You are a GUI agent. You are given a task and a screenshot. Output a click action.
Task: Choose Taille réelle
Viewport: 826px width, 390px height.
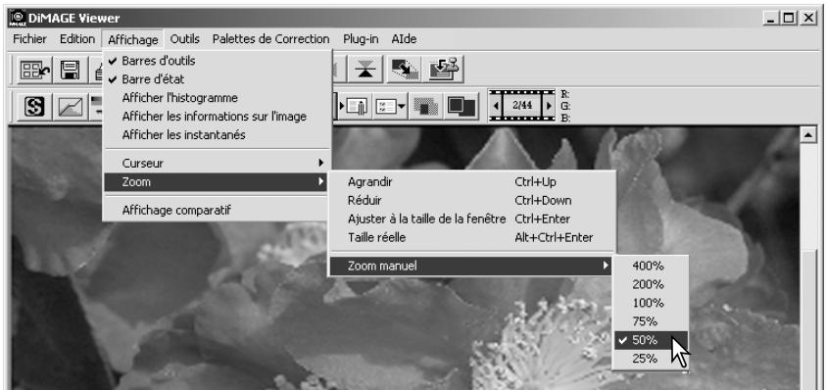(471, 237)
